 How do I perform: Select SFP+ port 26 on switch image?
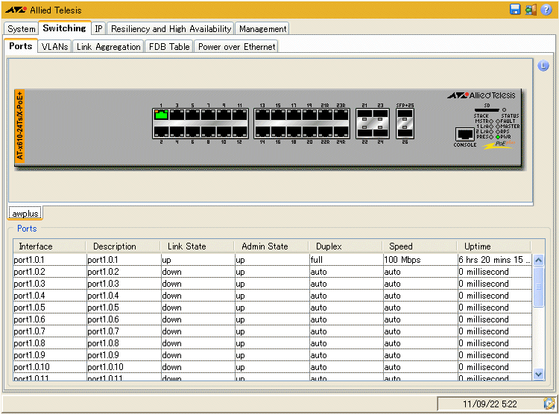click(405, 133)
